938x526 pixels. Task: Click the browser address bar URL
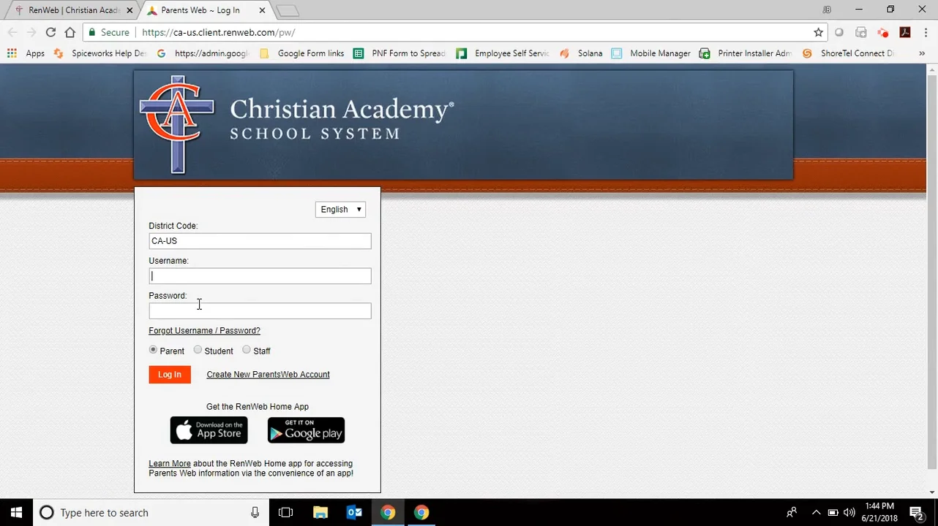coord(219,32)
